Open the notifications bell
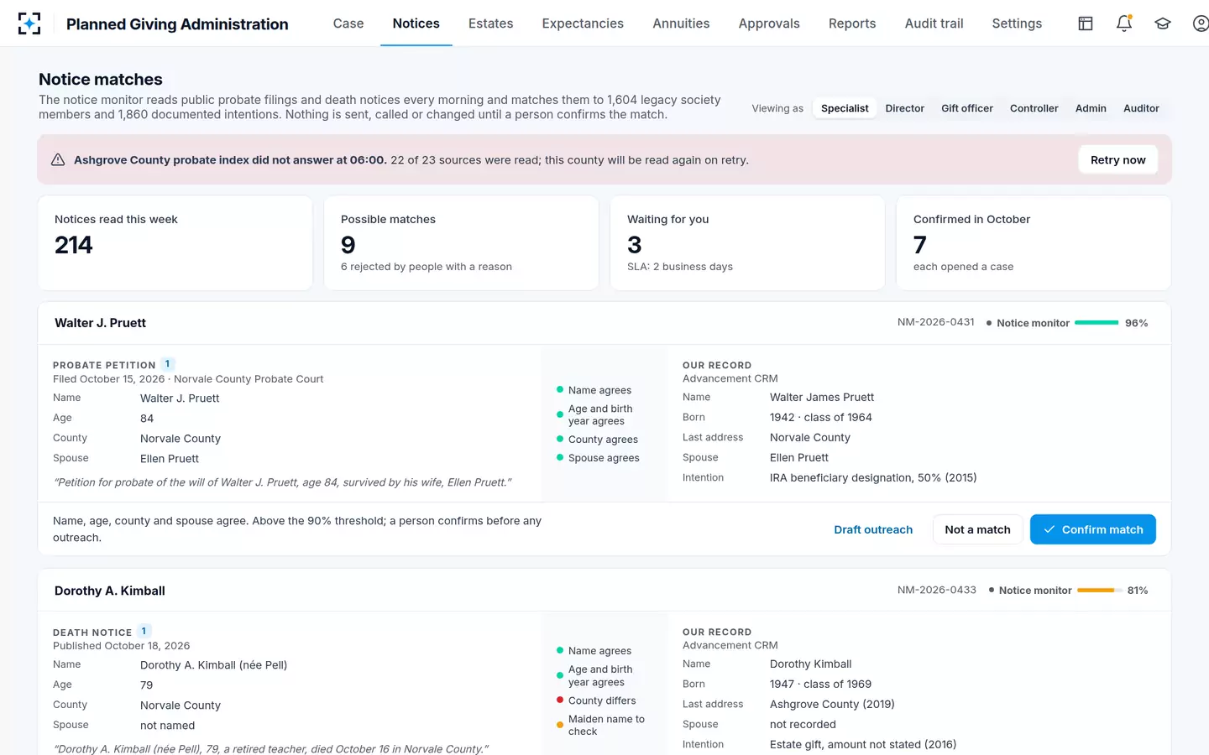 [x=1124, y=23]
